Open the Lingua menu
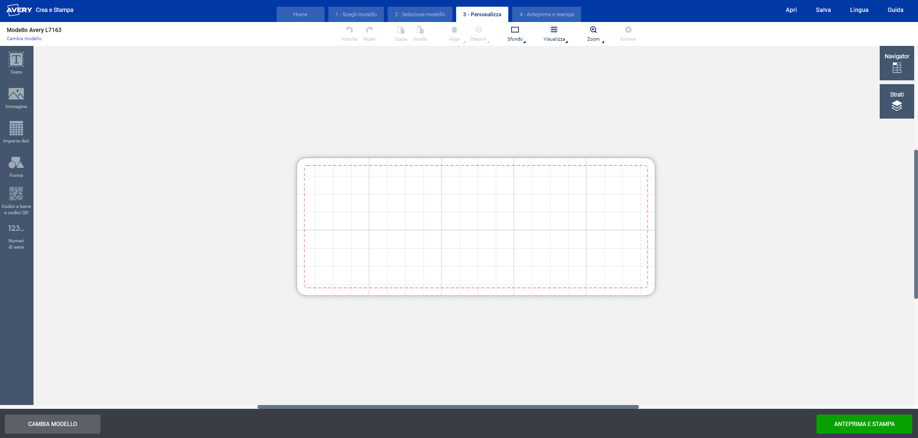Viewport: 918px width, 438px height. [859, 10]
